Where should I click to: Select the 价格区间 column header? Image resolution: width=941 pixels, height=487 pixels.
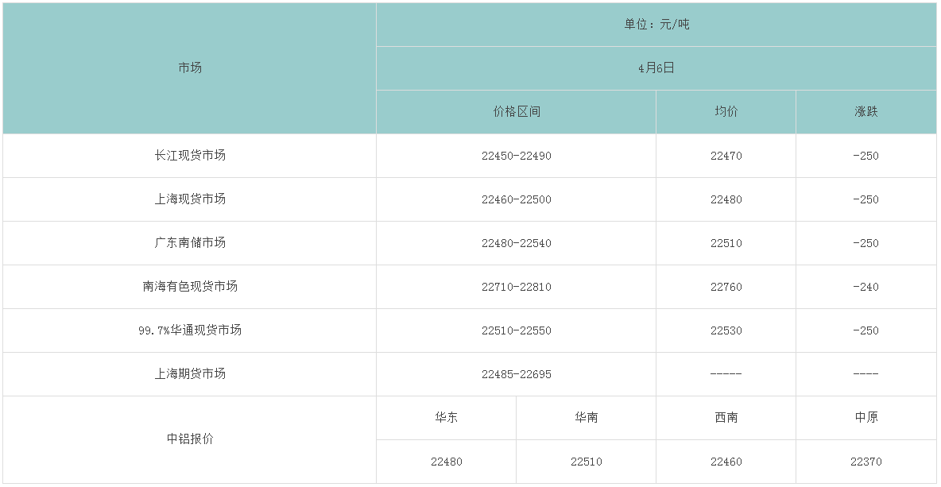(x=517, y=112)
